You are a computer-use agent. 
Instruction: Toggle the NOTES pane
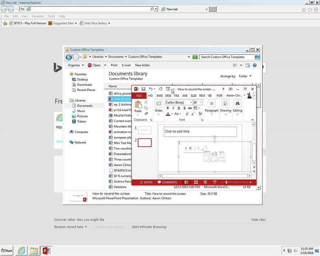click(146, 182)
